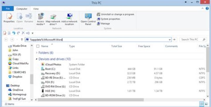
Task: Select BD-ROM Drive (I:)
Action: click(53, 96)
